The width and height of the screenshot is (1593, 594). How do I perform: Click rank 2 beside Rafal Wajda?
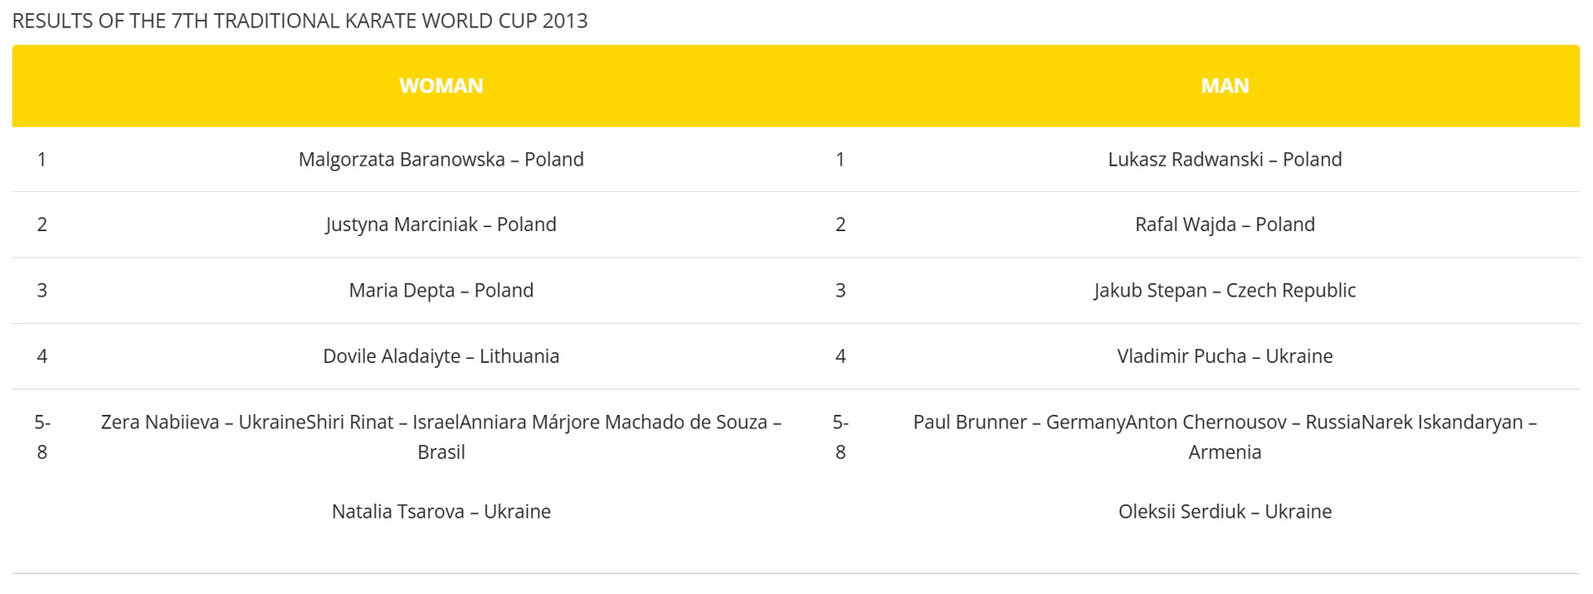[x=840, y=225]
